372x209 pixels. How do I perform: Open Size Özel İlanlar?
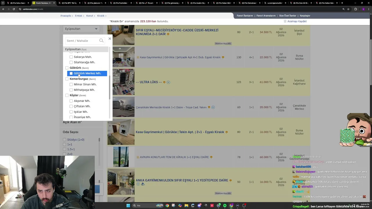point(288,16)
